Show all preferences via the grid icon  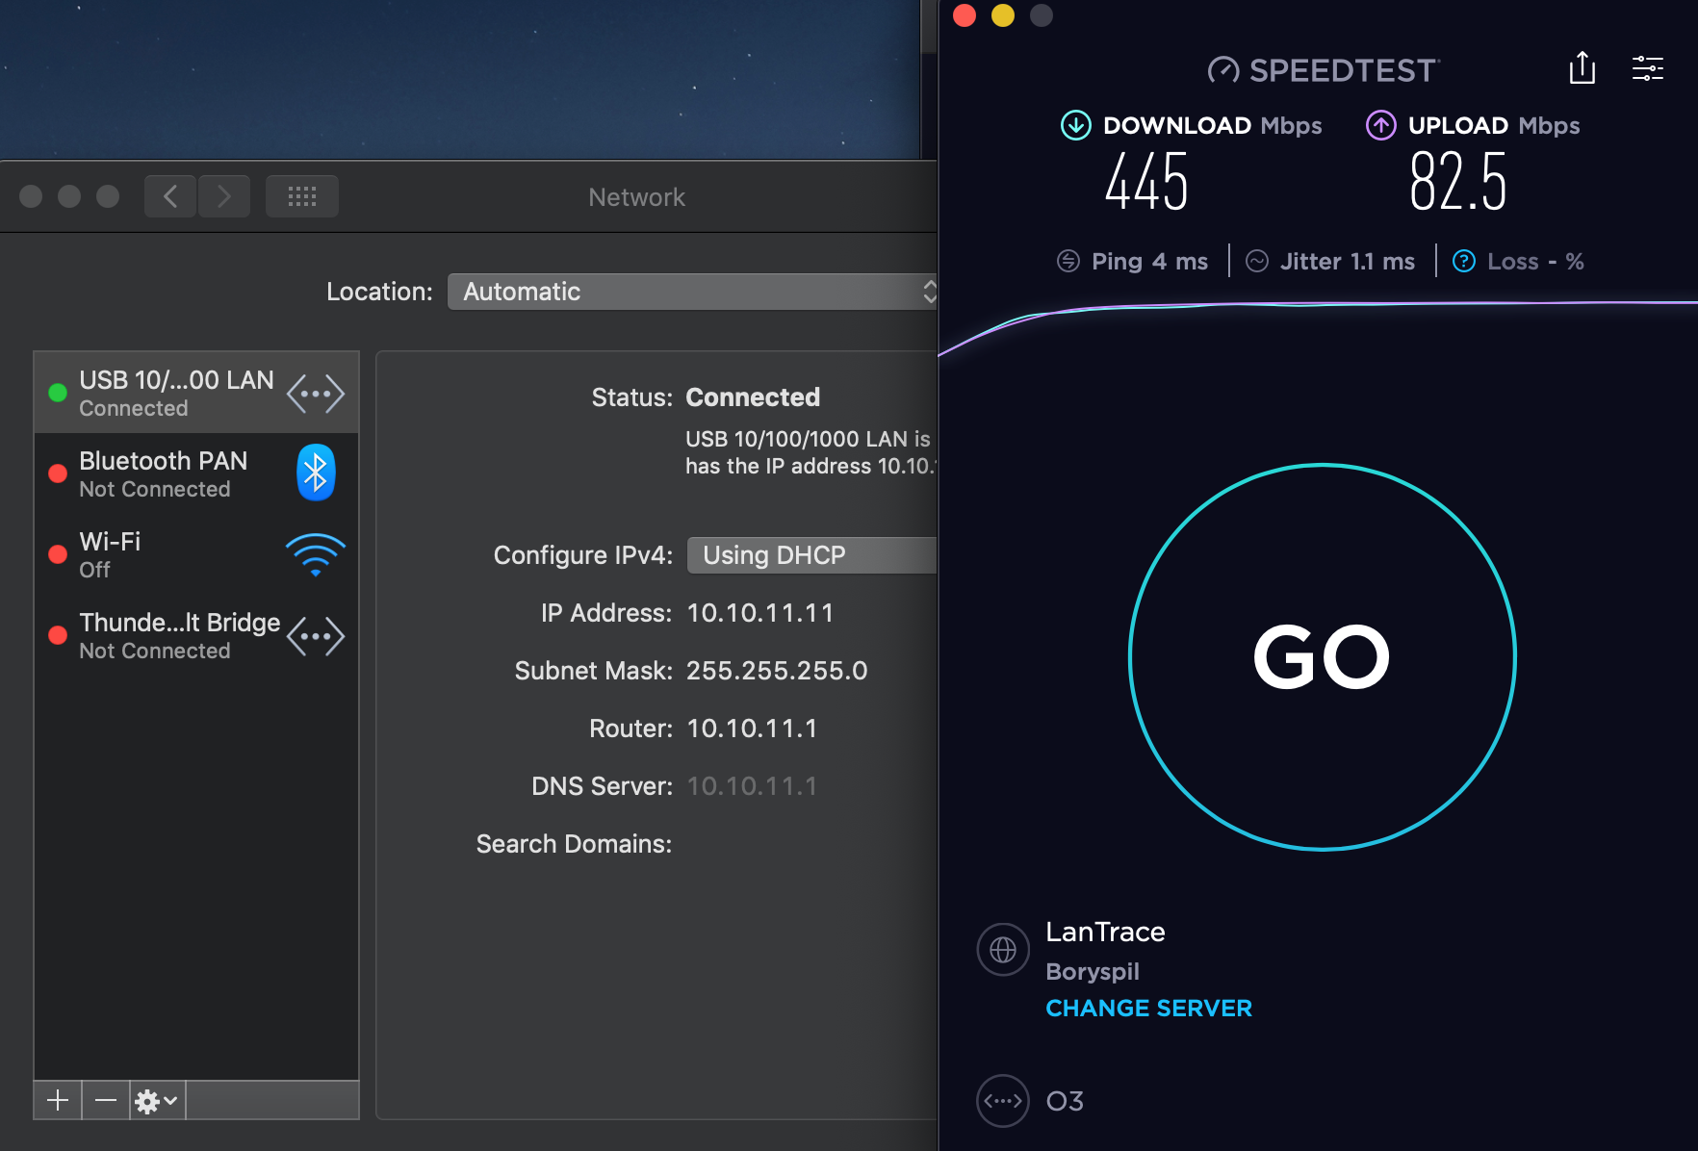[x=302, y=196]
